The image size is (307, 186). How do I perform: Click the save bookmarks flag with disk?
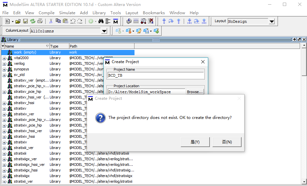[x=146, y=31]
